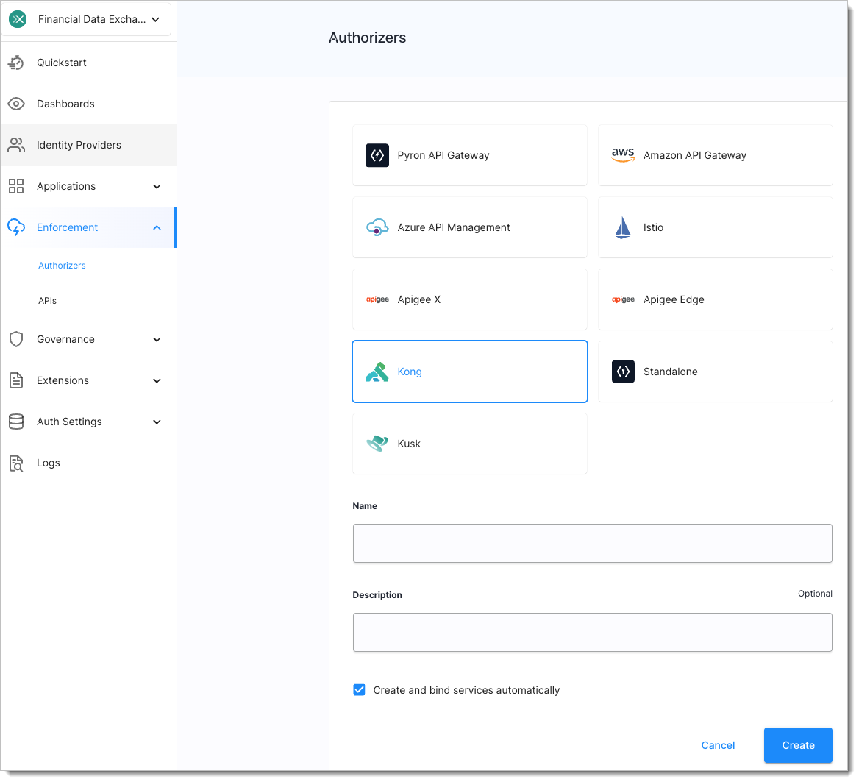Click the Governance shield icon
The image size is (859, 782).
16,340
